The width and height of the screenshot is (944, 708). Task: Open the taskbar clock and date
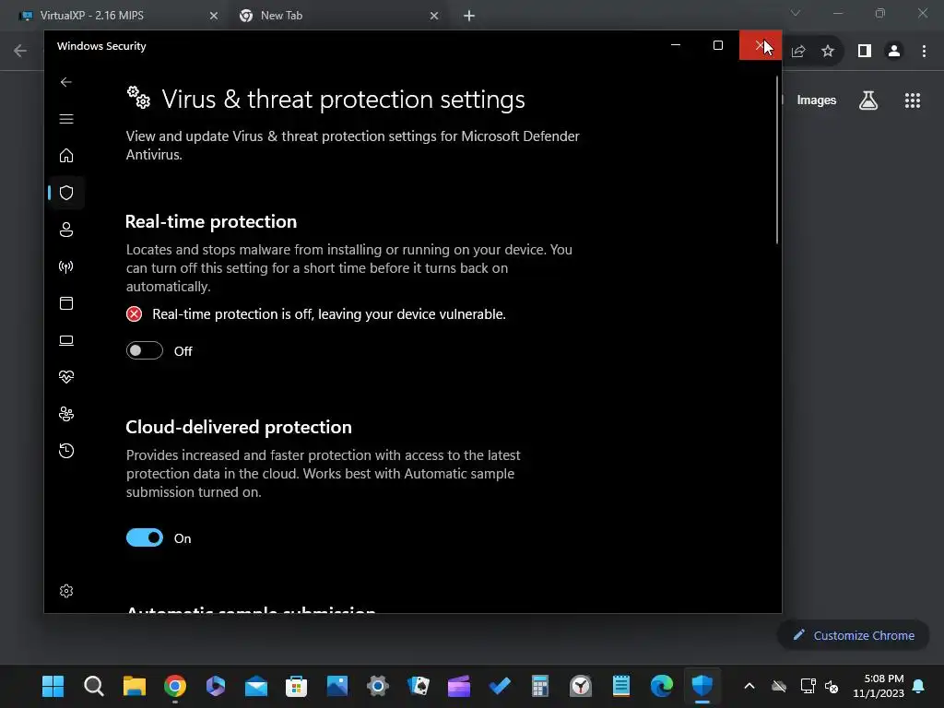pyautogui.click(x=878, y=686)
